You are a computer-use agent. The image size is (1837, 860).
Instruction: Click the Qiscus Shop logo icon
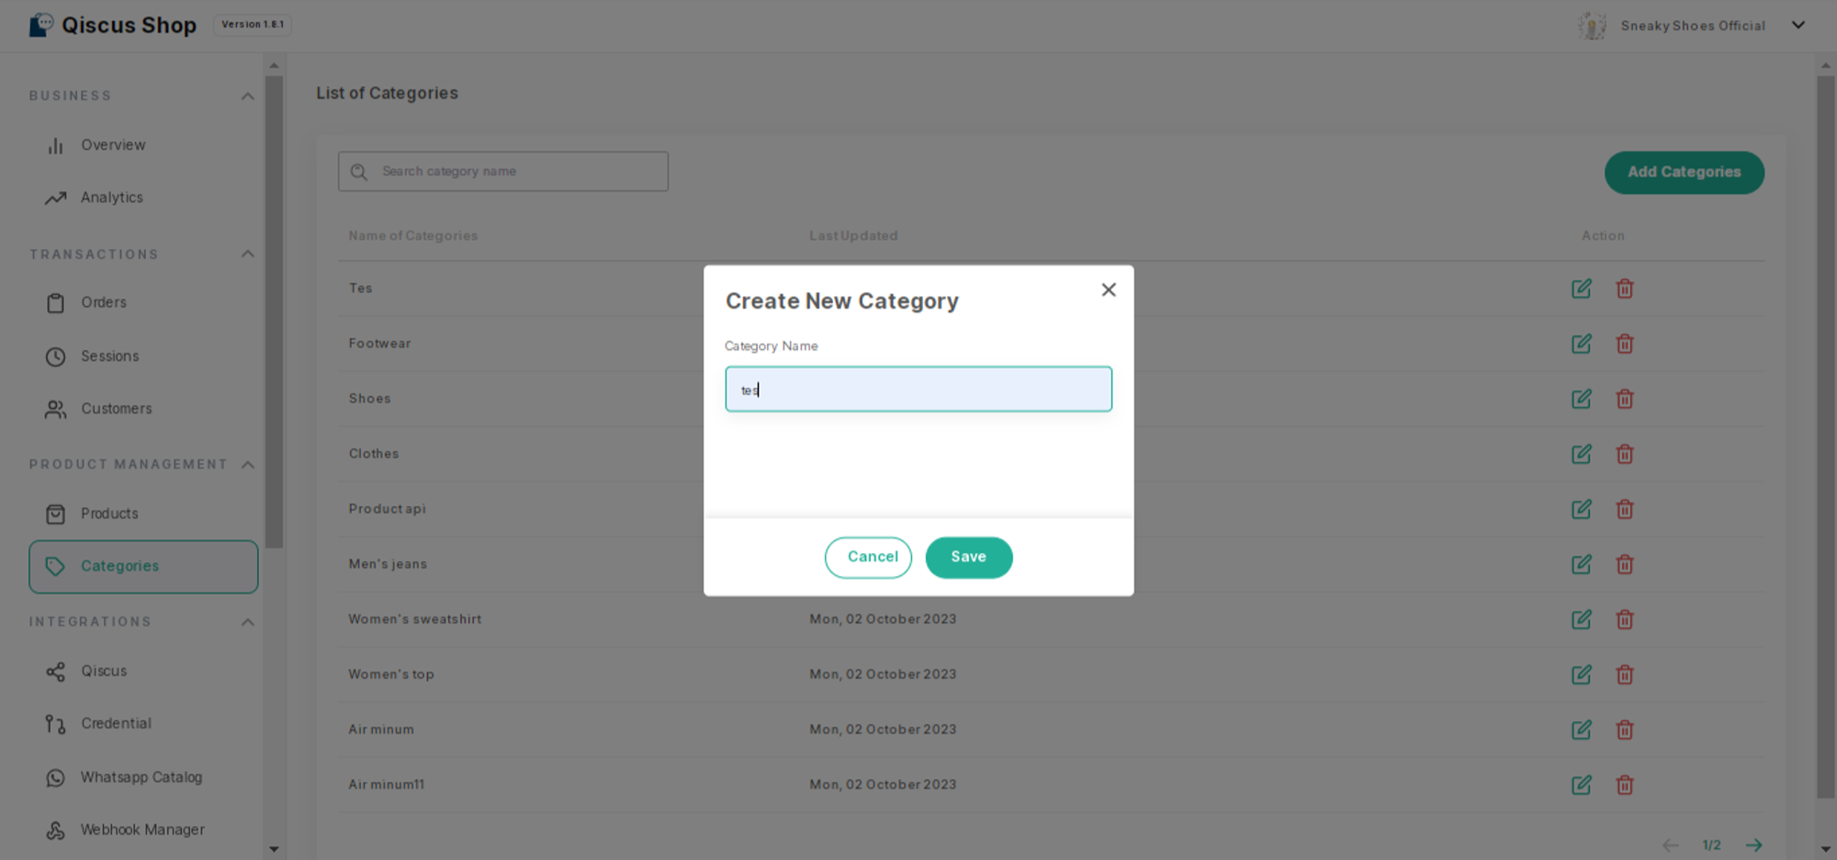(x=41, y=25)
